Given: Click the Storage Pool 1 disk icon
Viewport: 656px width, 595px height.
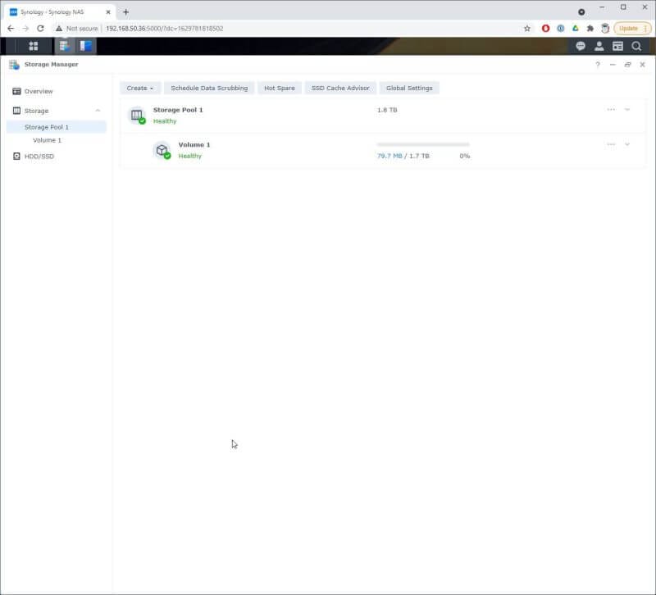Looking at the screenshot, I should [x=138, y=115].
